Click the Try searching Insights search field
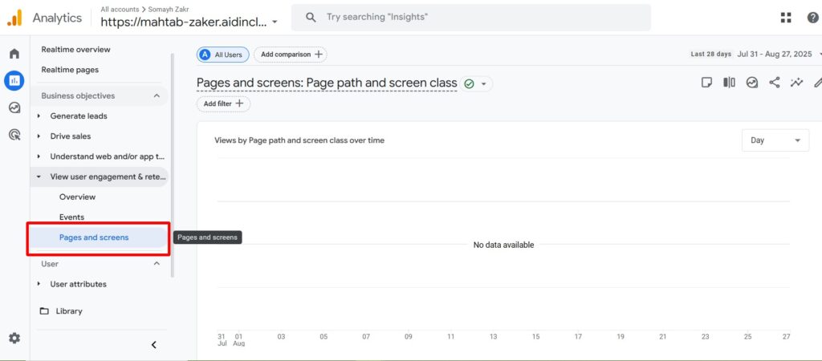The width and height of the screenshot is (822, 361). pos(482,17)
